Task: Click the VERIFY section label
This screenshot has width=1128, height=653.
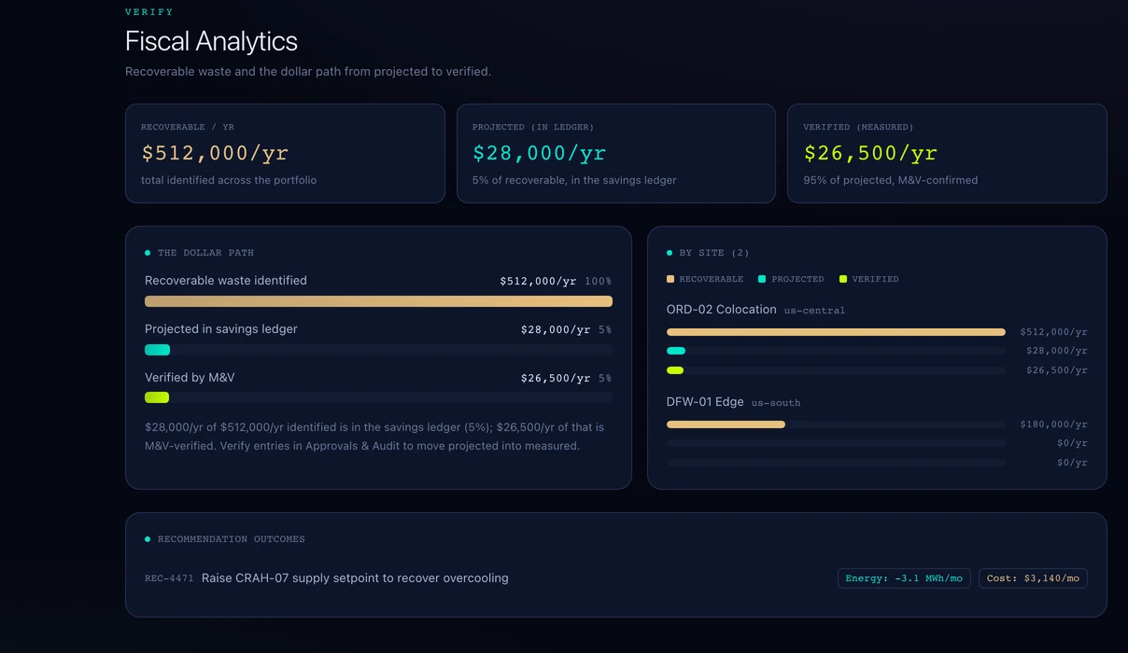Action: [x=149, y=12]
